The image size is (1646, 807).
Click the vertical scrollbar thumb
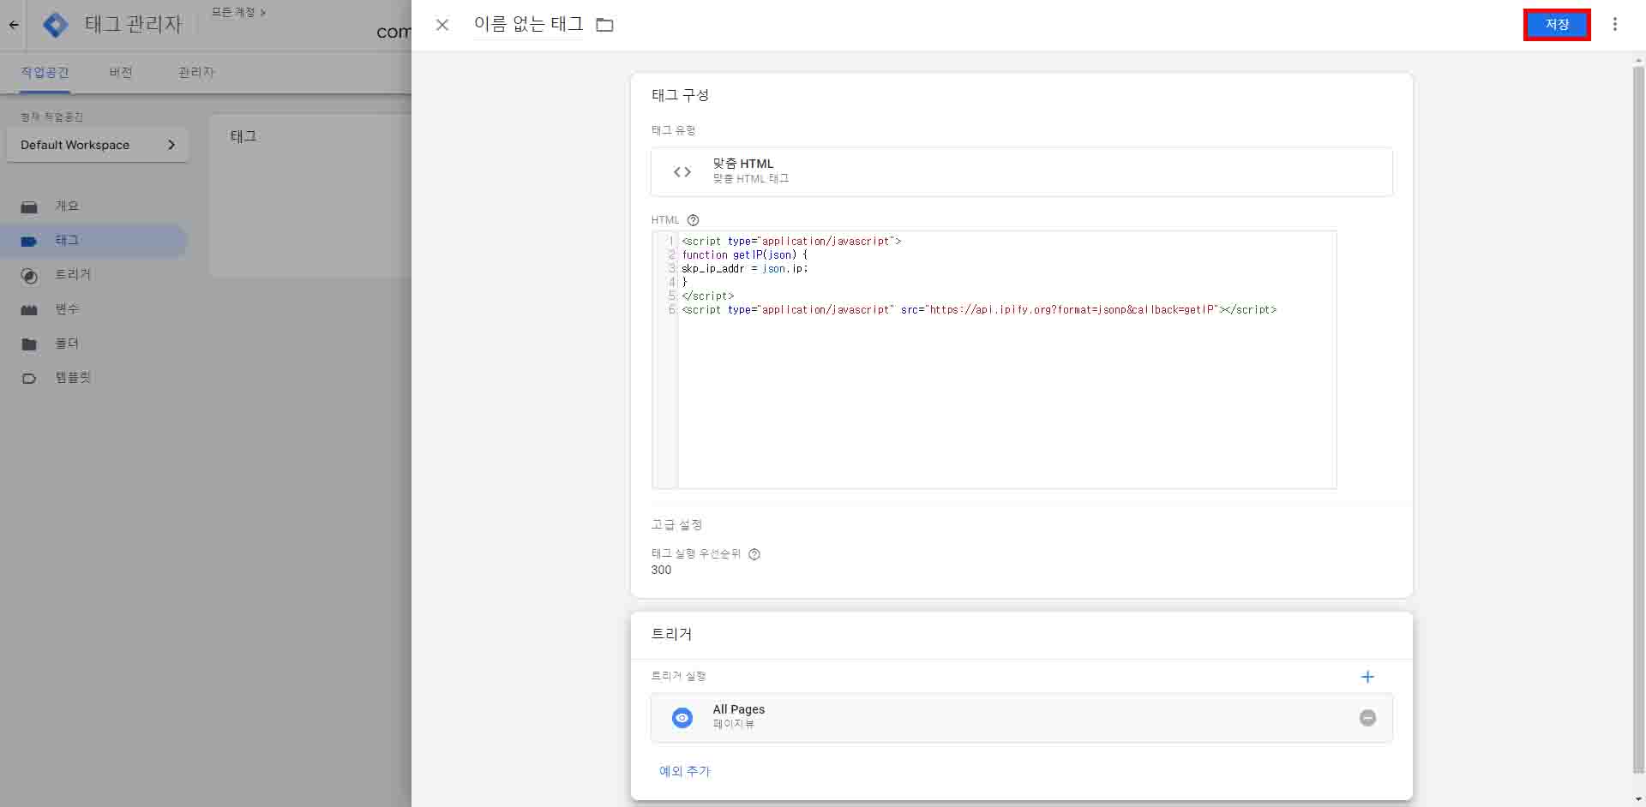tap(1639, 420)
